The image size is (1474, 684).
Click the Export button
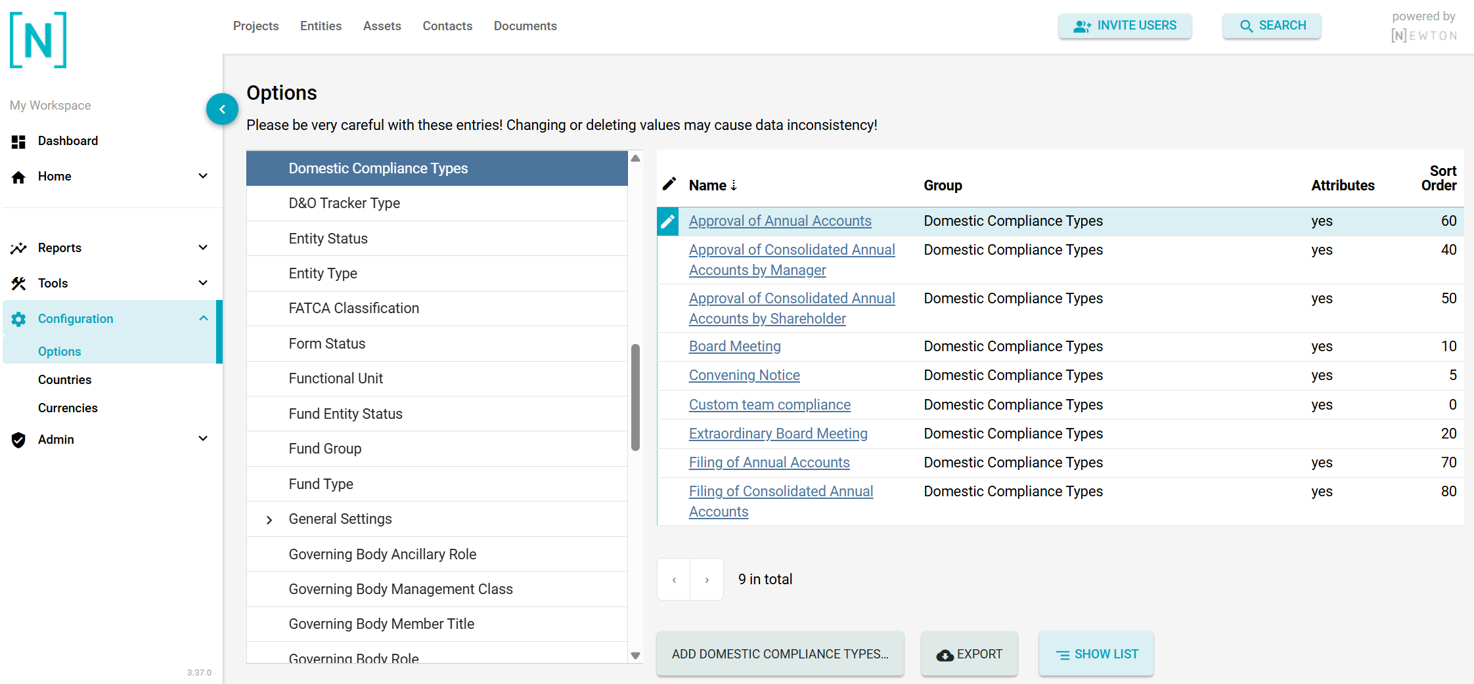pos(969,654)
